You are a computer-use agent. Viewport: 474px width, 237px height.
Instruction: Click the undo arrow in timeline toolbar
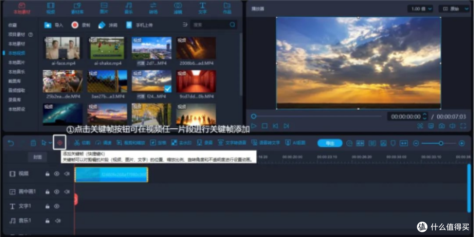(x=11, y=143)
